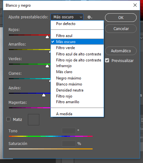Close the Blanco y negro dialog
This screenshot has height=163, width=143.
click(x=135, y=5)
